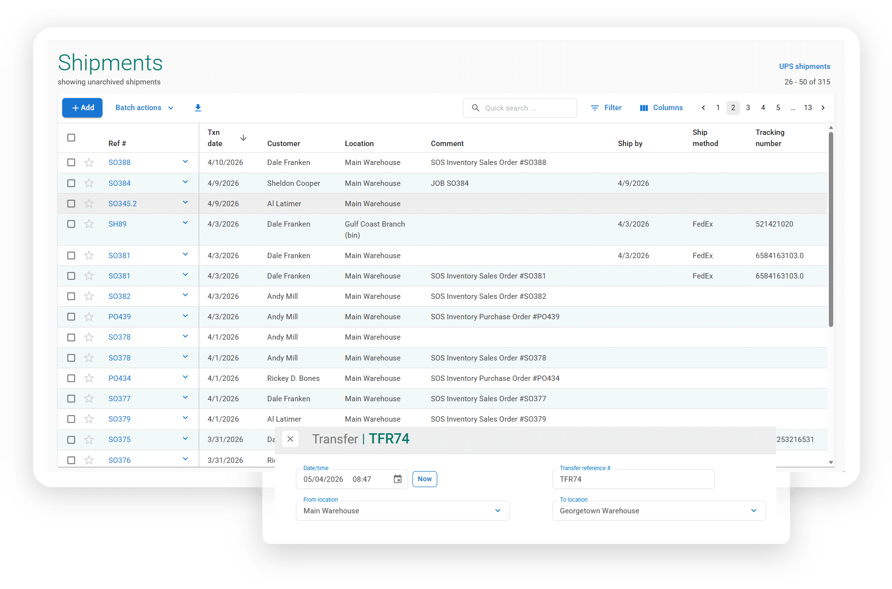This screenshot has height=589, width=892.
Task: Click the Location column header
Action: coord(360,144)
